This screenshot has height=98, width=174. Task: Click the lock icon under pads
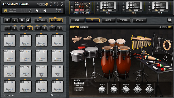click(13, 95)
